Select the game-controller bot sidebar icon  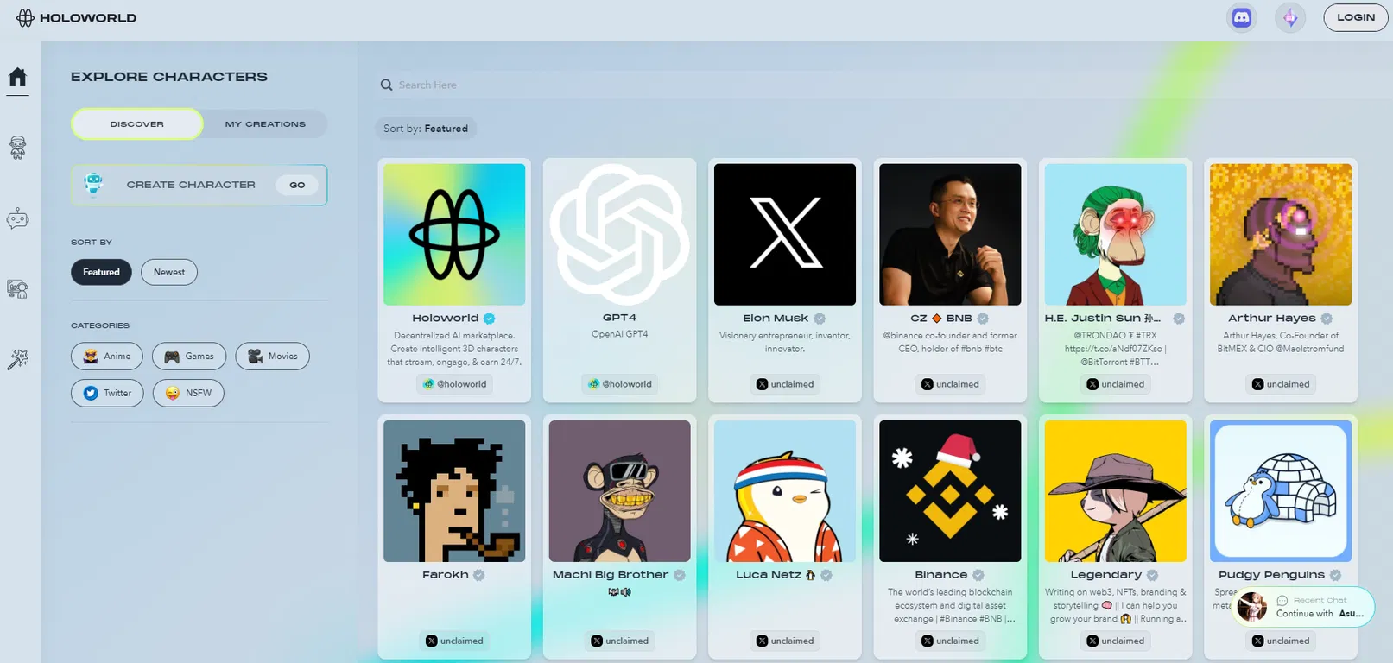(x=17, y=218)
